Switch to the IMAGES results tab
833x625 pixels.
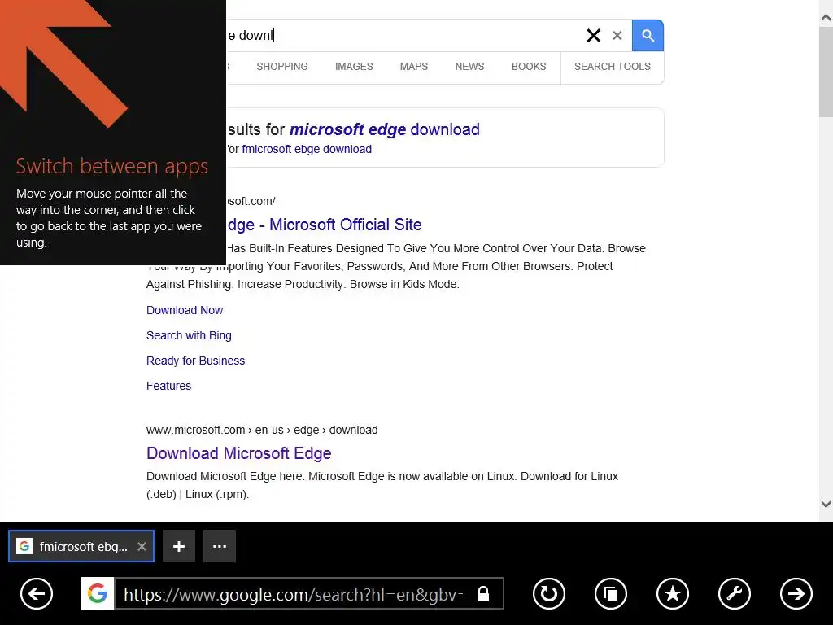pyautogui.click(x=354, y=67)
